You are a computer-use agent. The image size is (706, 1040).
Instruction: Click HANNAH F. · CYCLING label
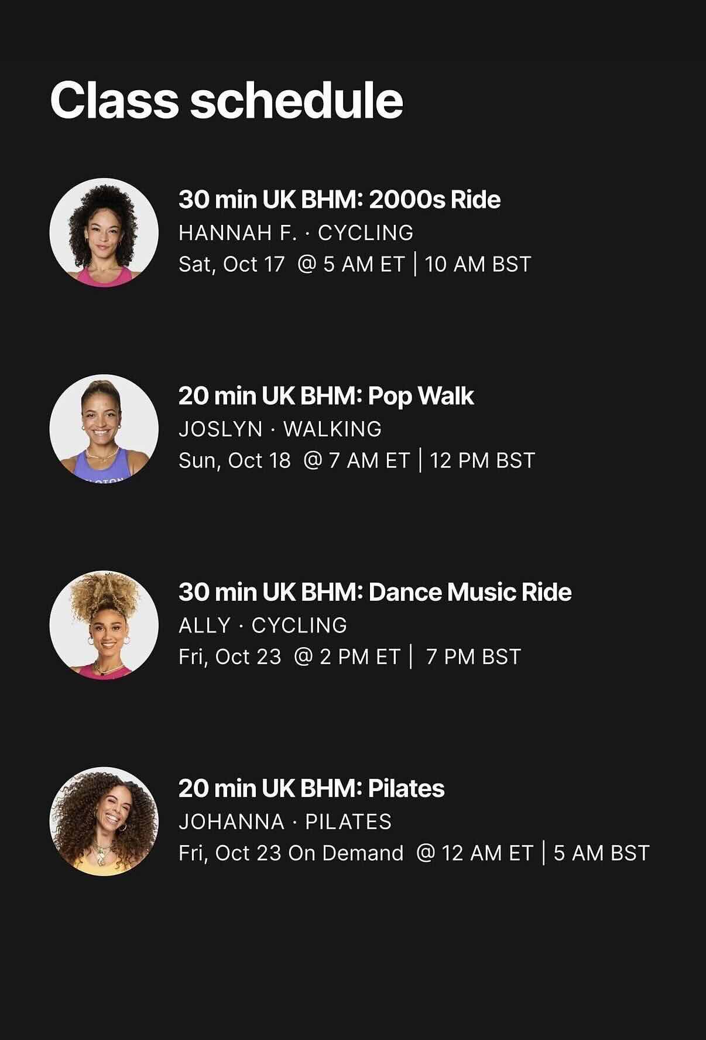tap(296, 232)
